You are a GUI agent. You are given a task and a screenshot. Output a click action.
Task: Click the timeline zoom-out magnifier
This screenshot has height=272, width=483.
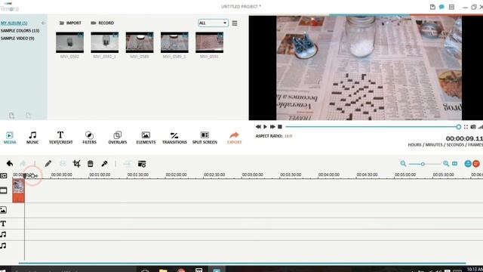(403, 163)
